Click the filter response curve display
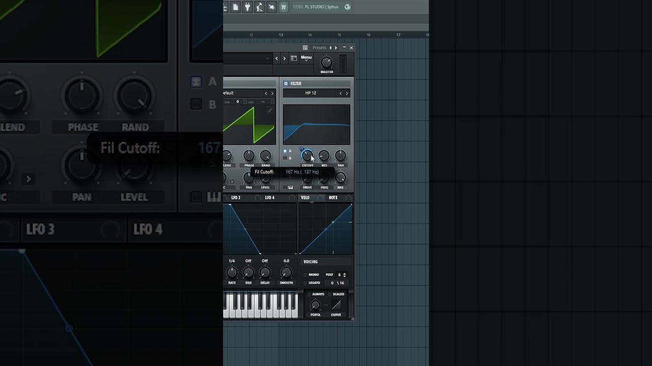652x366 pixels. tap(316, 125)
